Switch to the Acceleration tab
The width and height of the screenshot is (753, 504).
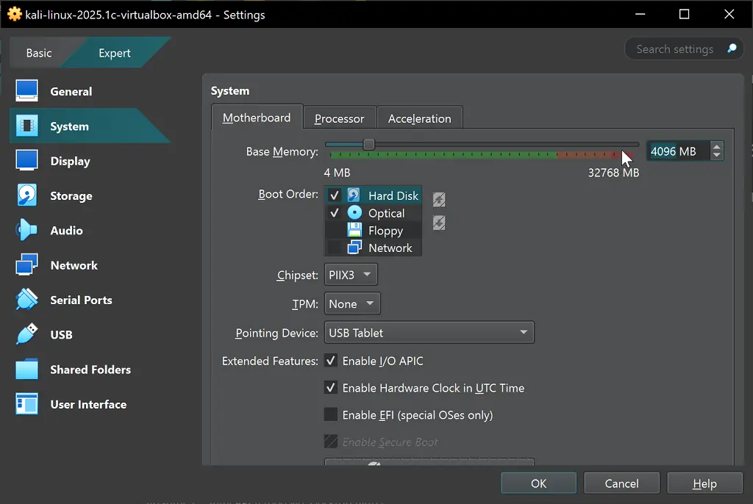[x=420, y=118]
